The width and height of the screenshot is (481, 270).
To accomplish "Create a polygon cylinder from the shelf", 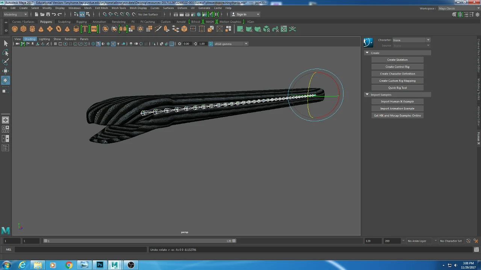I will [32, 29].
